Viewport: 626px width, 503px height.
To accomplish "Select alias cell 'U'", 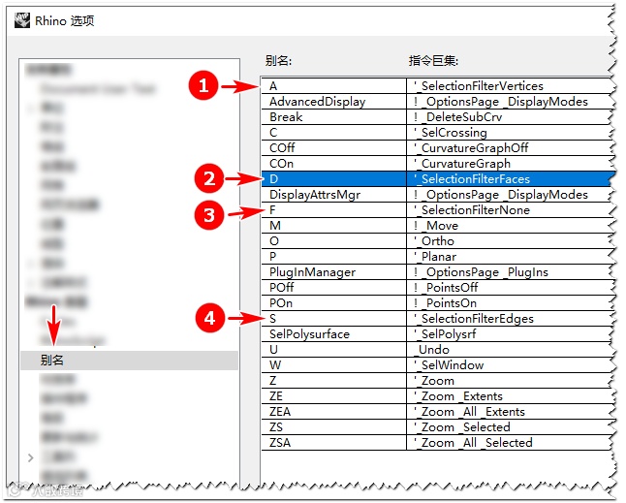I will pyautogui.click(x=333, y=350).
